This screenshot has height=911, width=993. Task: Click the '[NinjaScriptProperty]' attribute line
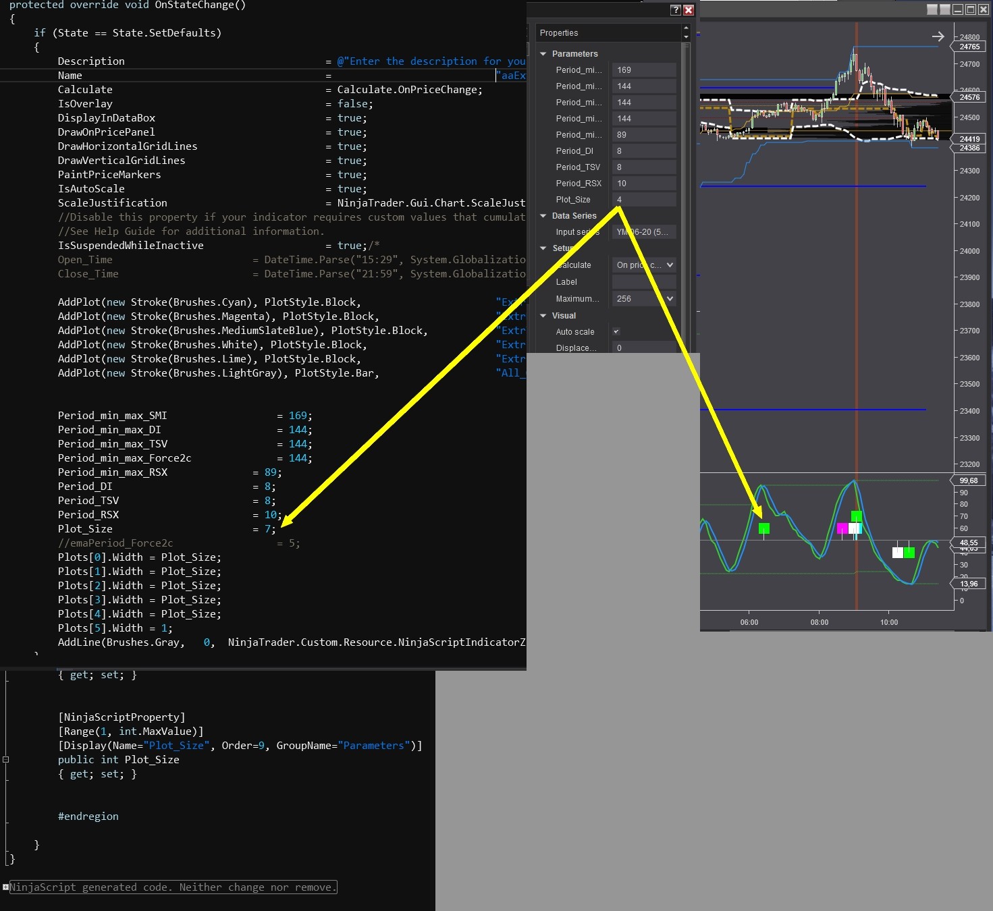pos(122,717)
